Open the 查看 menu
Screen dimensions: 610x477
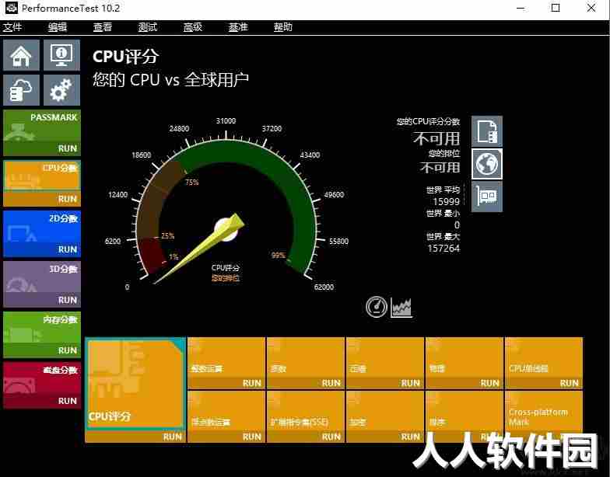pos(103,27)
